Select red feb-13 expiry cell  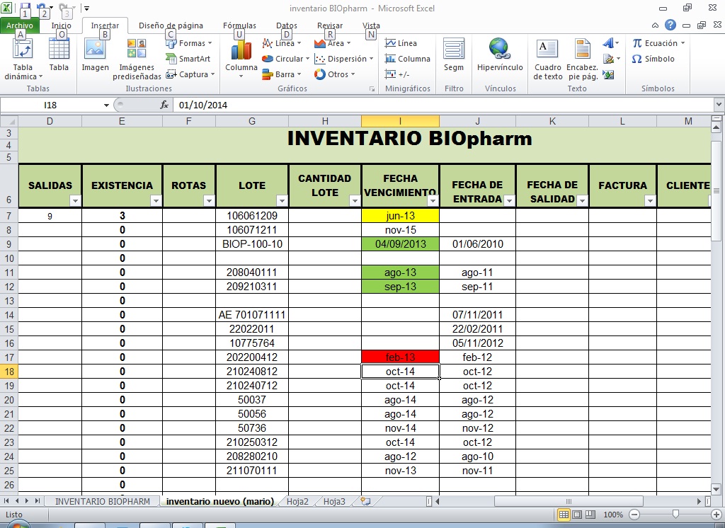tap(401, 357)
